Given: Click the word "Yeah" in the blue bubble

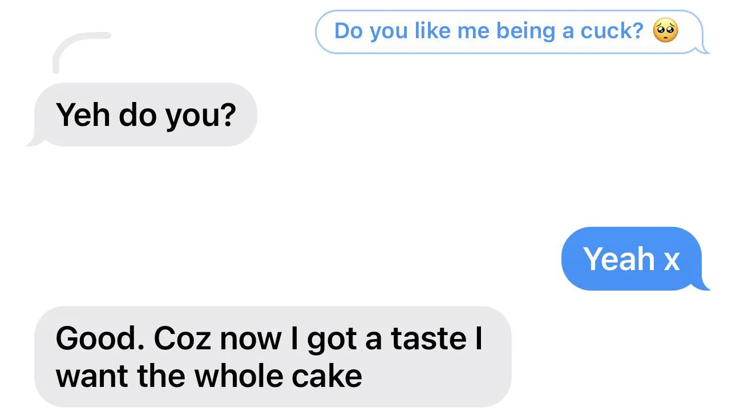Looking at the screenshot, I should [618, 259].
